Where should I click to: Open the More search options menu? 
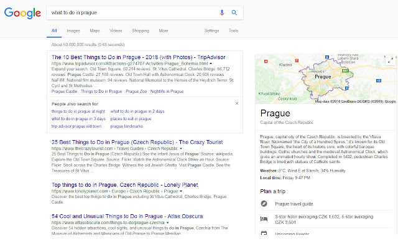164,31
